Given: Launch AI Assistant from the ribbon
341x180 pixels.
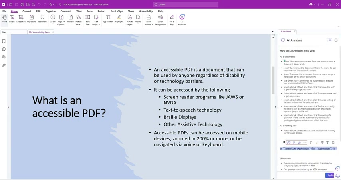Looking at the screenshot, I should tap(182, 20).
